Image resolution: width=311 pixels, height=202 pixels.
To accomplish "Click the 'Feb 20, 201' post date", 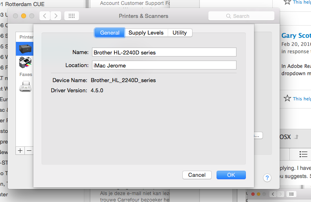I will (x=296, y=44).
